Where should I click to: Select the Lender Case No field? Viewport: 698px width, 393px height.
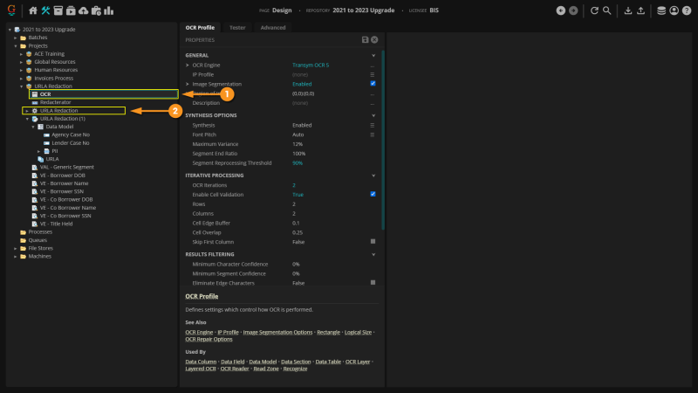point(71,143)
